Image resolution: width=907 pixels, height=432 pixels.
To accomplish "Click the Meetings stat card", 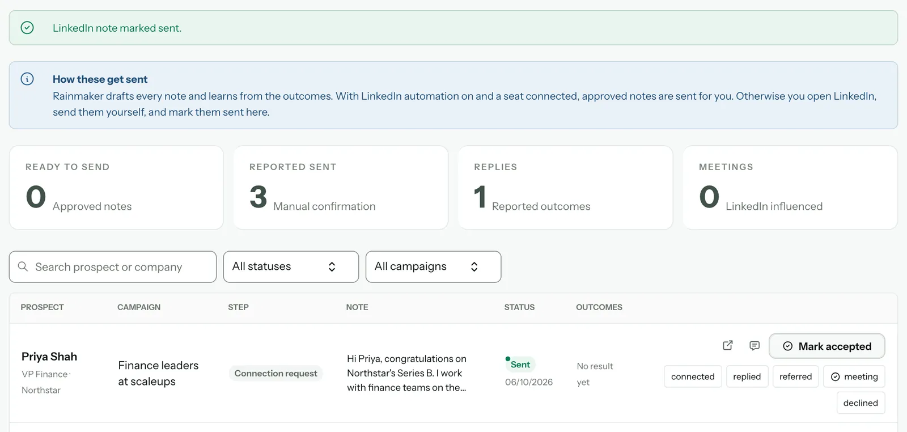I will 790,188.
